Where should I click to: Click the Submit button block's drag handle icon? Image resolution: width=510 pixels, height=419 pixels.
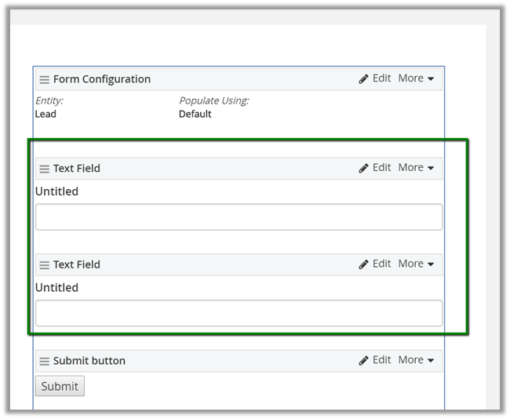click(x=45, y=362)
